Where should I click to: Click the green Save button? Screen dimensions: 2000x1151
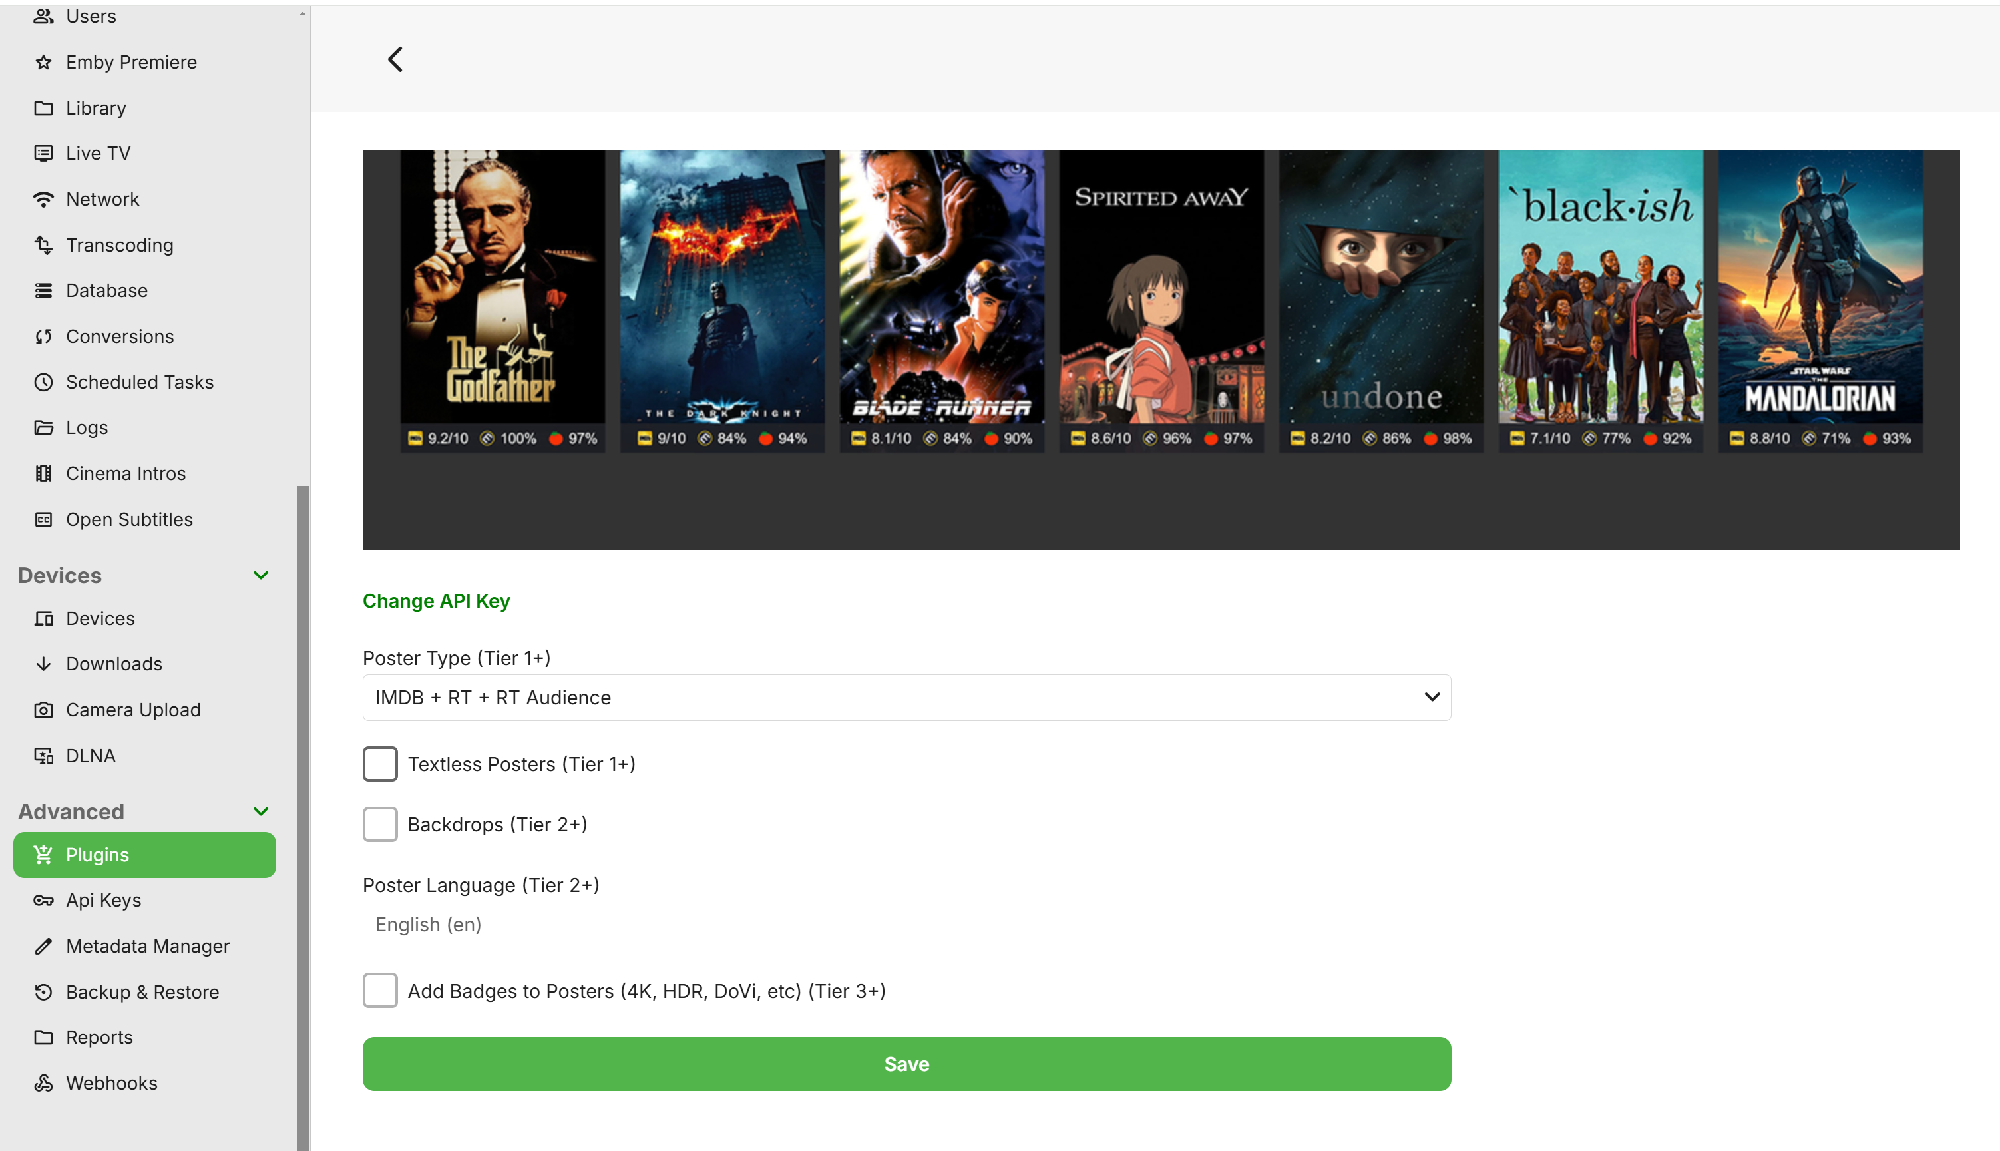point(906,1064)
